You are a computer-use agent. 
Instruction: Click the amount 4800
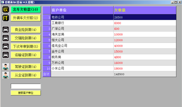pyautogui.click(x=117, y=57)
